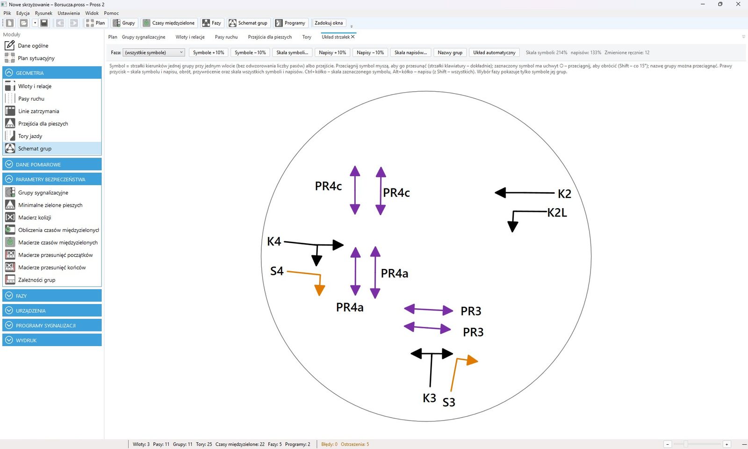Expand the DANE POMIAROWE section
This screenshot has height=449, width=748.
52,164
